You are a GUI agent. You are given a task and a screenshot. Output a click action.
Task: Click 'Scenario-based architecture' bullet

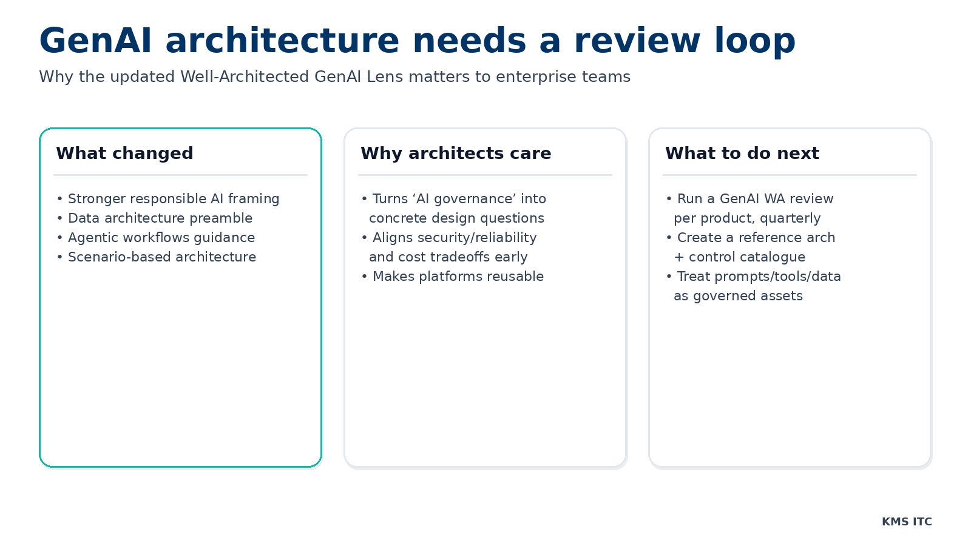tap(161, 257)
